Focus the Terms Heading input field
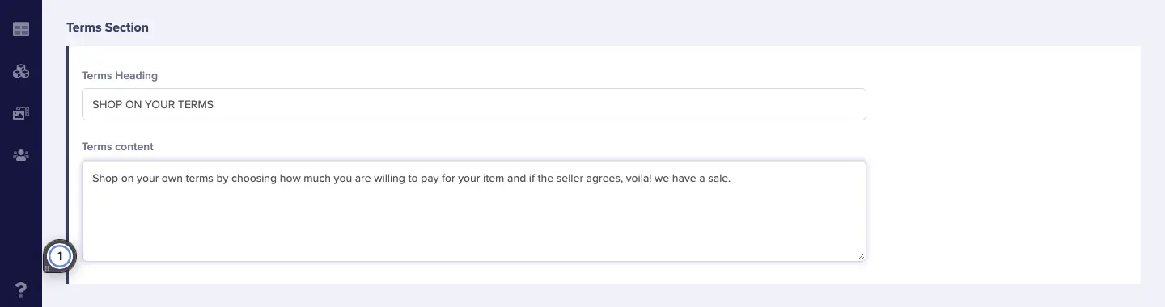The height and width of the screenshot is (307, 1165). 474,104
